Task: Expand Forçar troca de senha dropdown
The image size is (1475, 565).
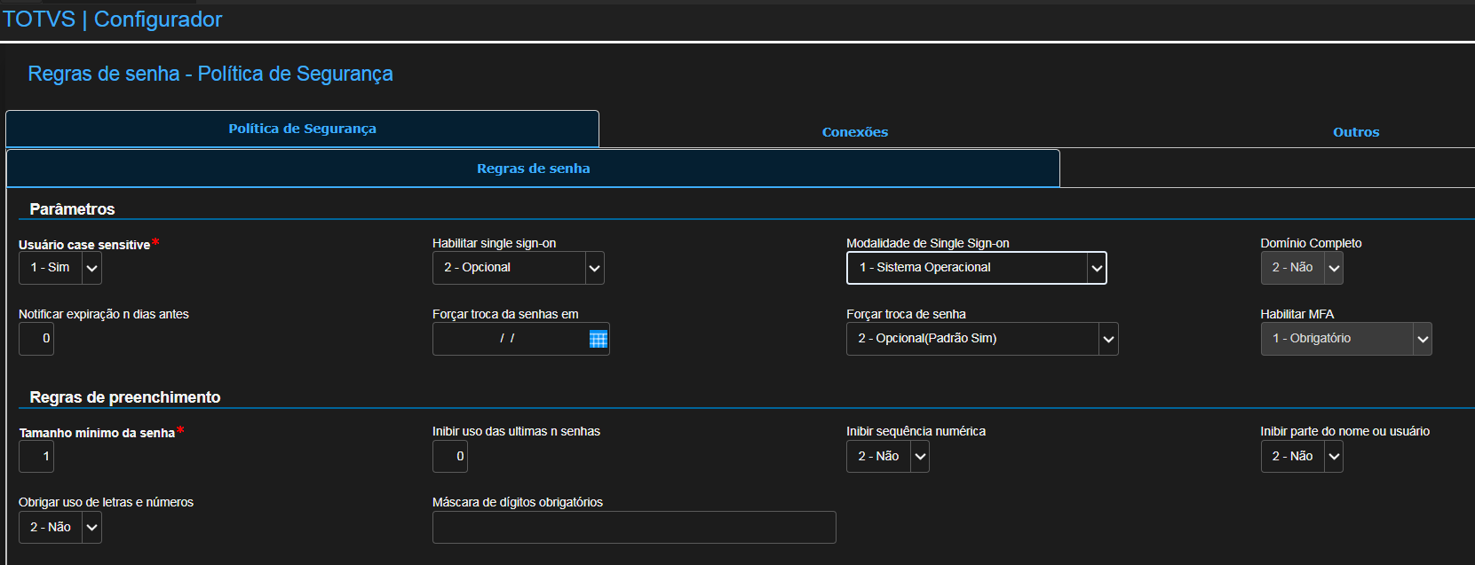Action: [1107, 339]
